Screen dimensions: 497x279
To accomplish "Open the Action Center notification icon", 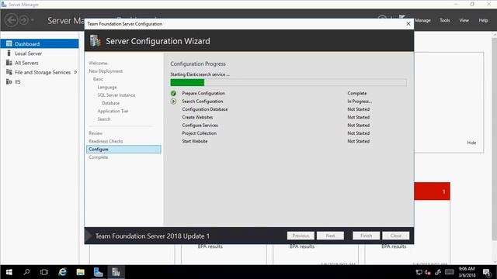I will coord(487,272).
